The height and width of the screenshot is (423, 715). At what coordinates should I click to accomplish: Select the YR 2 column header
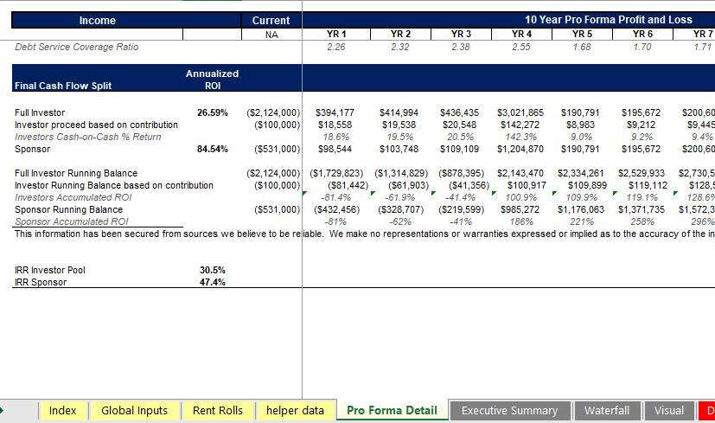tap(400, 35)
